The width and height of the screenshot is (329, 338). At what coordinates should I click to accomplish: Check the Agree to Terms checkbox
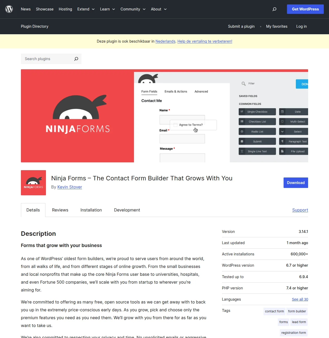pos(175,125)
